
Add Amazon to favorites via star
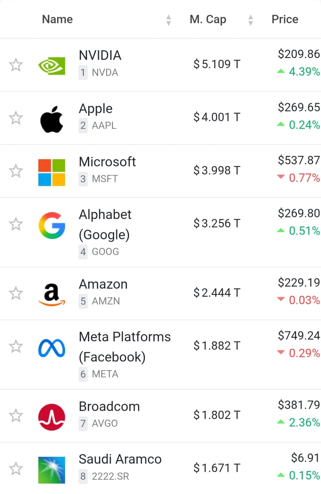(x=16, y=293)
